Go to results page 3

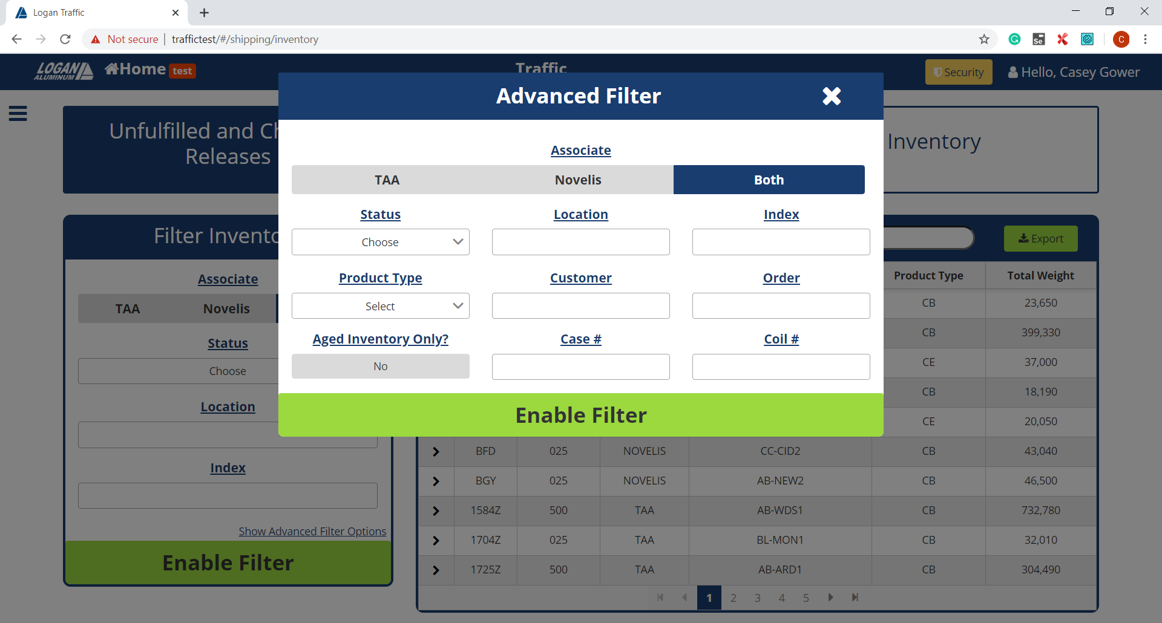click(758, 598)
